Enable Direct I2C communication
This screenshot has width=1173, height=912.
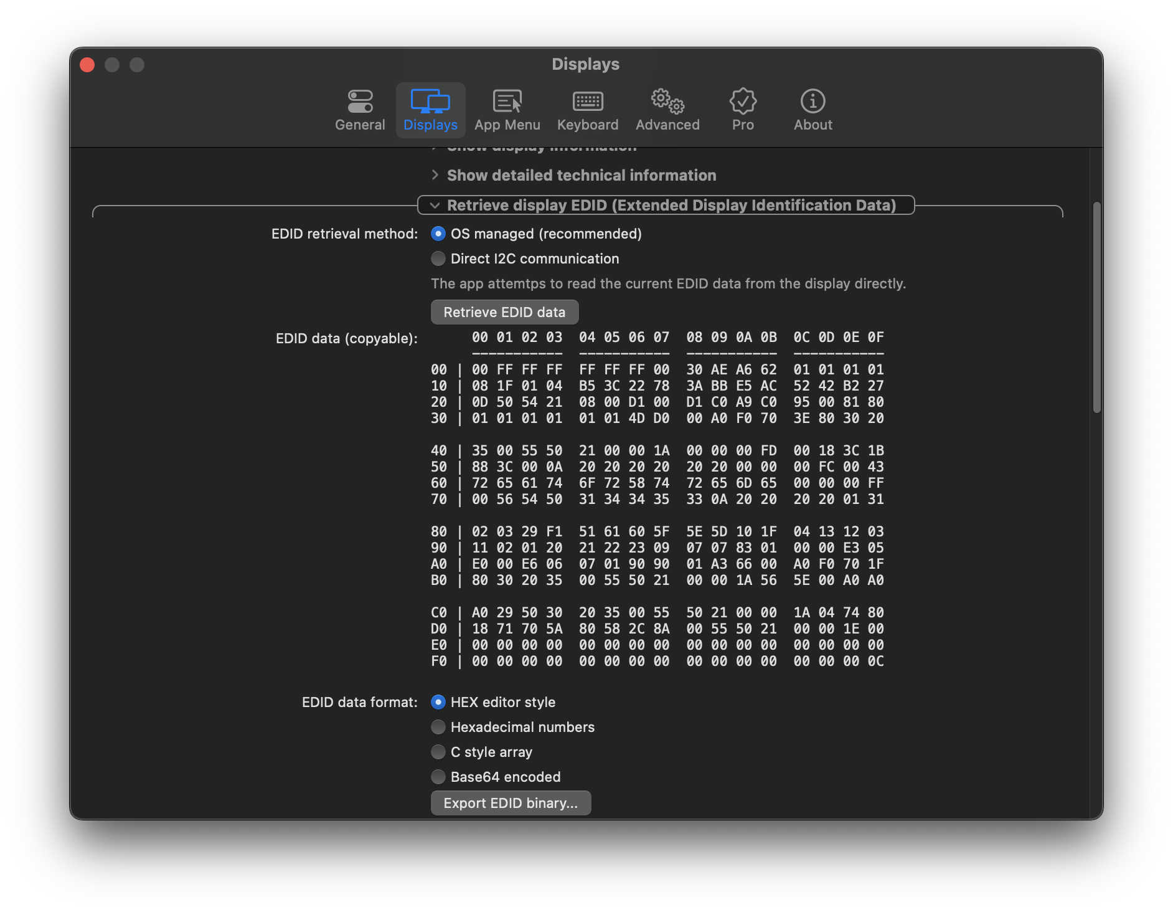click(438, 259)
